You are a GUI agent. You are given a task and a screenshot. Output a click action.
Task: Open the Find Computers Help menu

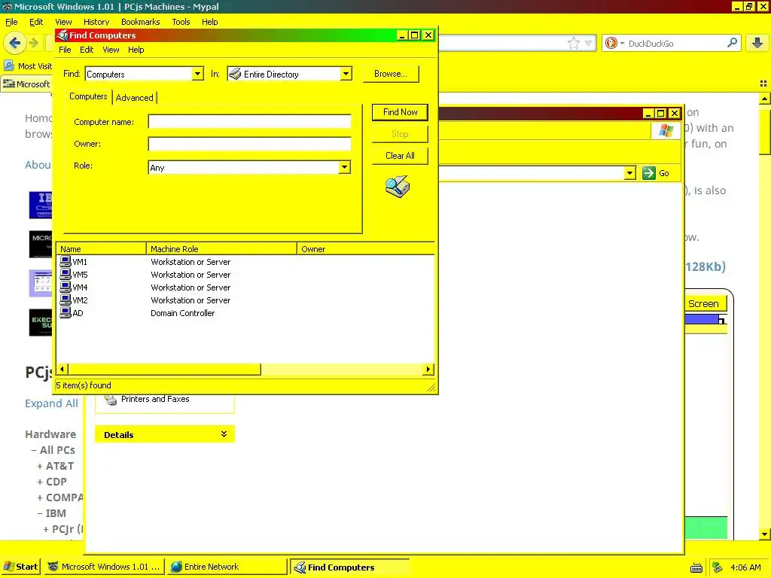(x=136, y=50)
